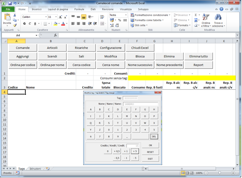Click the Save icon in quick access toolbar
The width and height of the screenshot is (242, 178).
[x=10, y=3]
